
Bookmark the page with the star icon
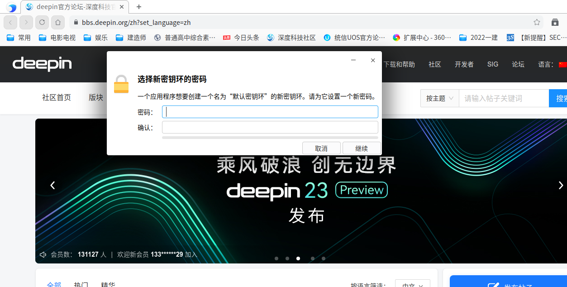[536, 22]
